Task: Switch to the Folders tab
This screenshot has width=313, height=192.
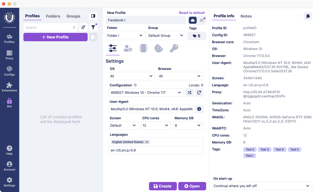Action: pos(53,16)
